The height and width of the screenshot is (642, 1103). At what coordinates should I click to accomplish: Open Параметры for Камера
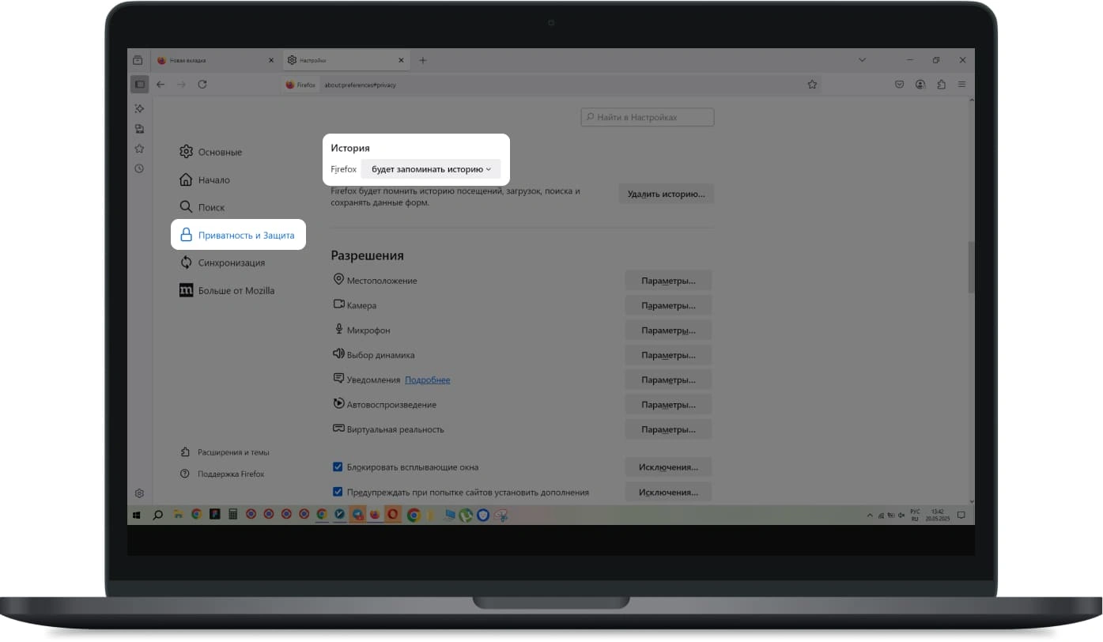pyautogui.click(x=668, y=305)
